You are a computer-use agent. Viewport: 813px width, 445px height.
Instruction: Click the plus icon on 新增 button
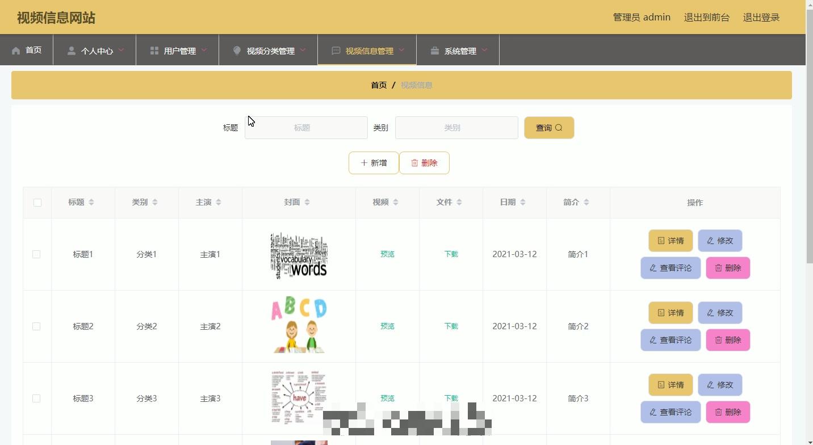click(363, 163)
